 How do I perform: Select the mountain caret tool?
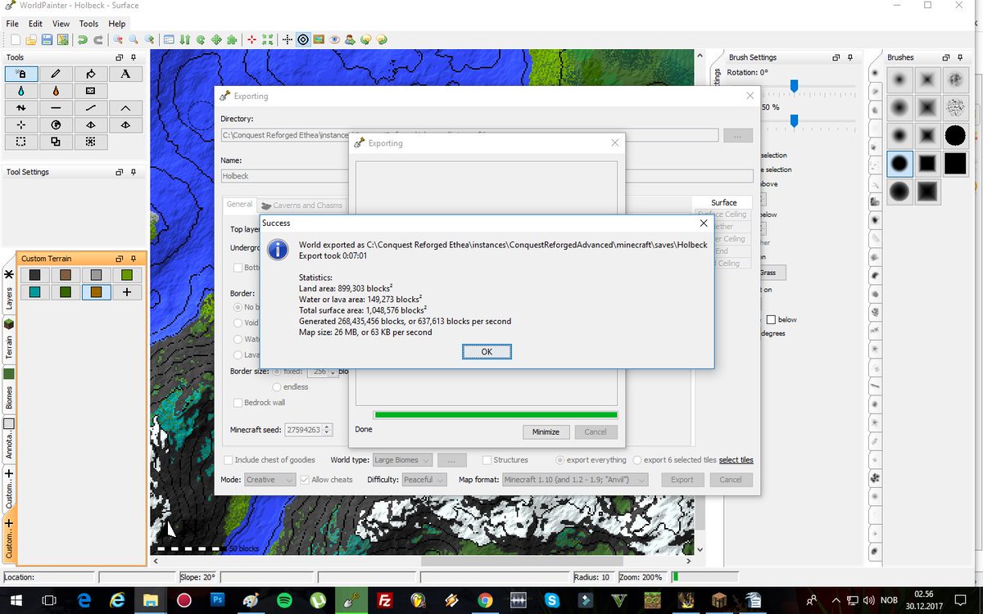click(x=125, y=108)
